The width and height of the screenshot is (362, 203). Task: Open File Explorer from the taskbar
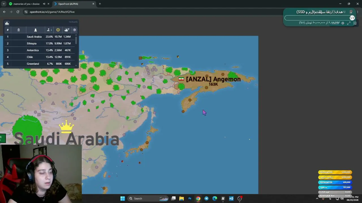(x=182, y=198)
